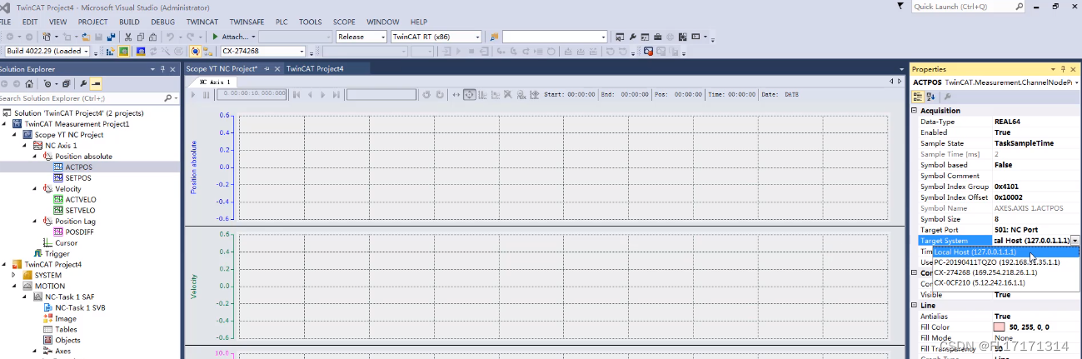This screenshot has width=1082, height=359.
Task: Click the Alphabetical sort icon in Properties
Action: pos(930,97)
